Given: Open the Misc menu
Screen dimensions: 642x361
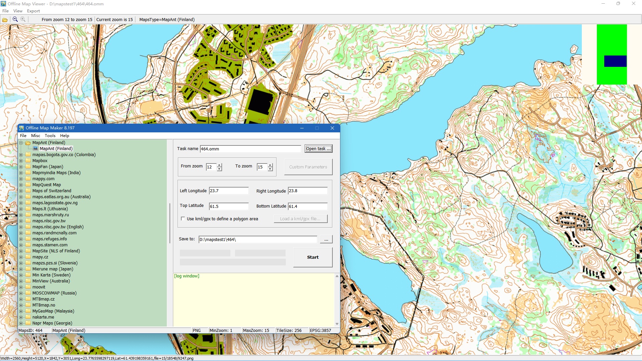Looking at the screenshot, I should tap(35, 135).
